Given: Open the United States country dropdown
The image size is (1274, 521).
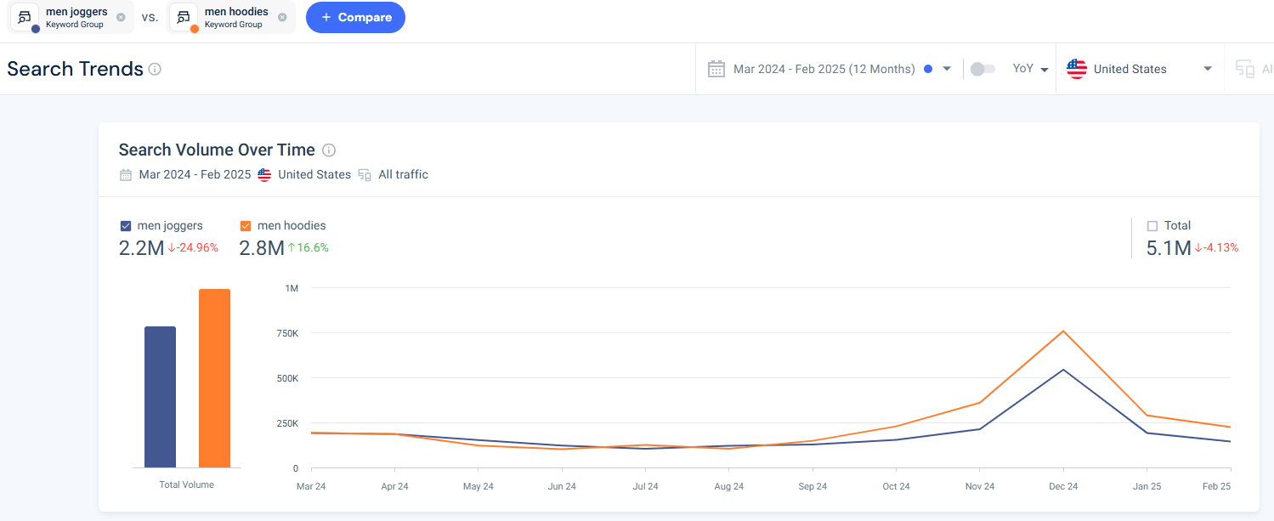Looking at the screenshot, I should [x=1207, y=69].
